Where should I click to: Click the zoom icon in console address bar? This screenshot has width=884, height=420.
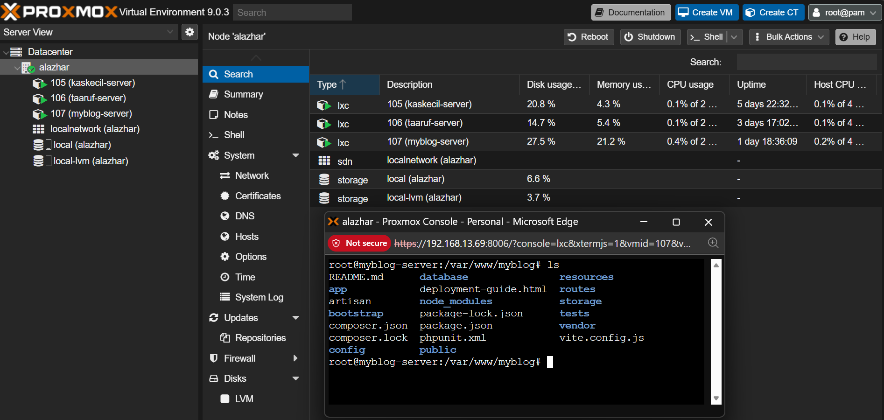[x=713, y=243]
